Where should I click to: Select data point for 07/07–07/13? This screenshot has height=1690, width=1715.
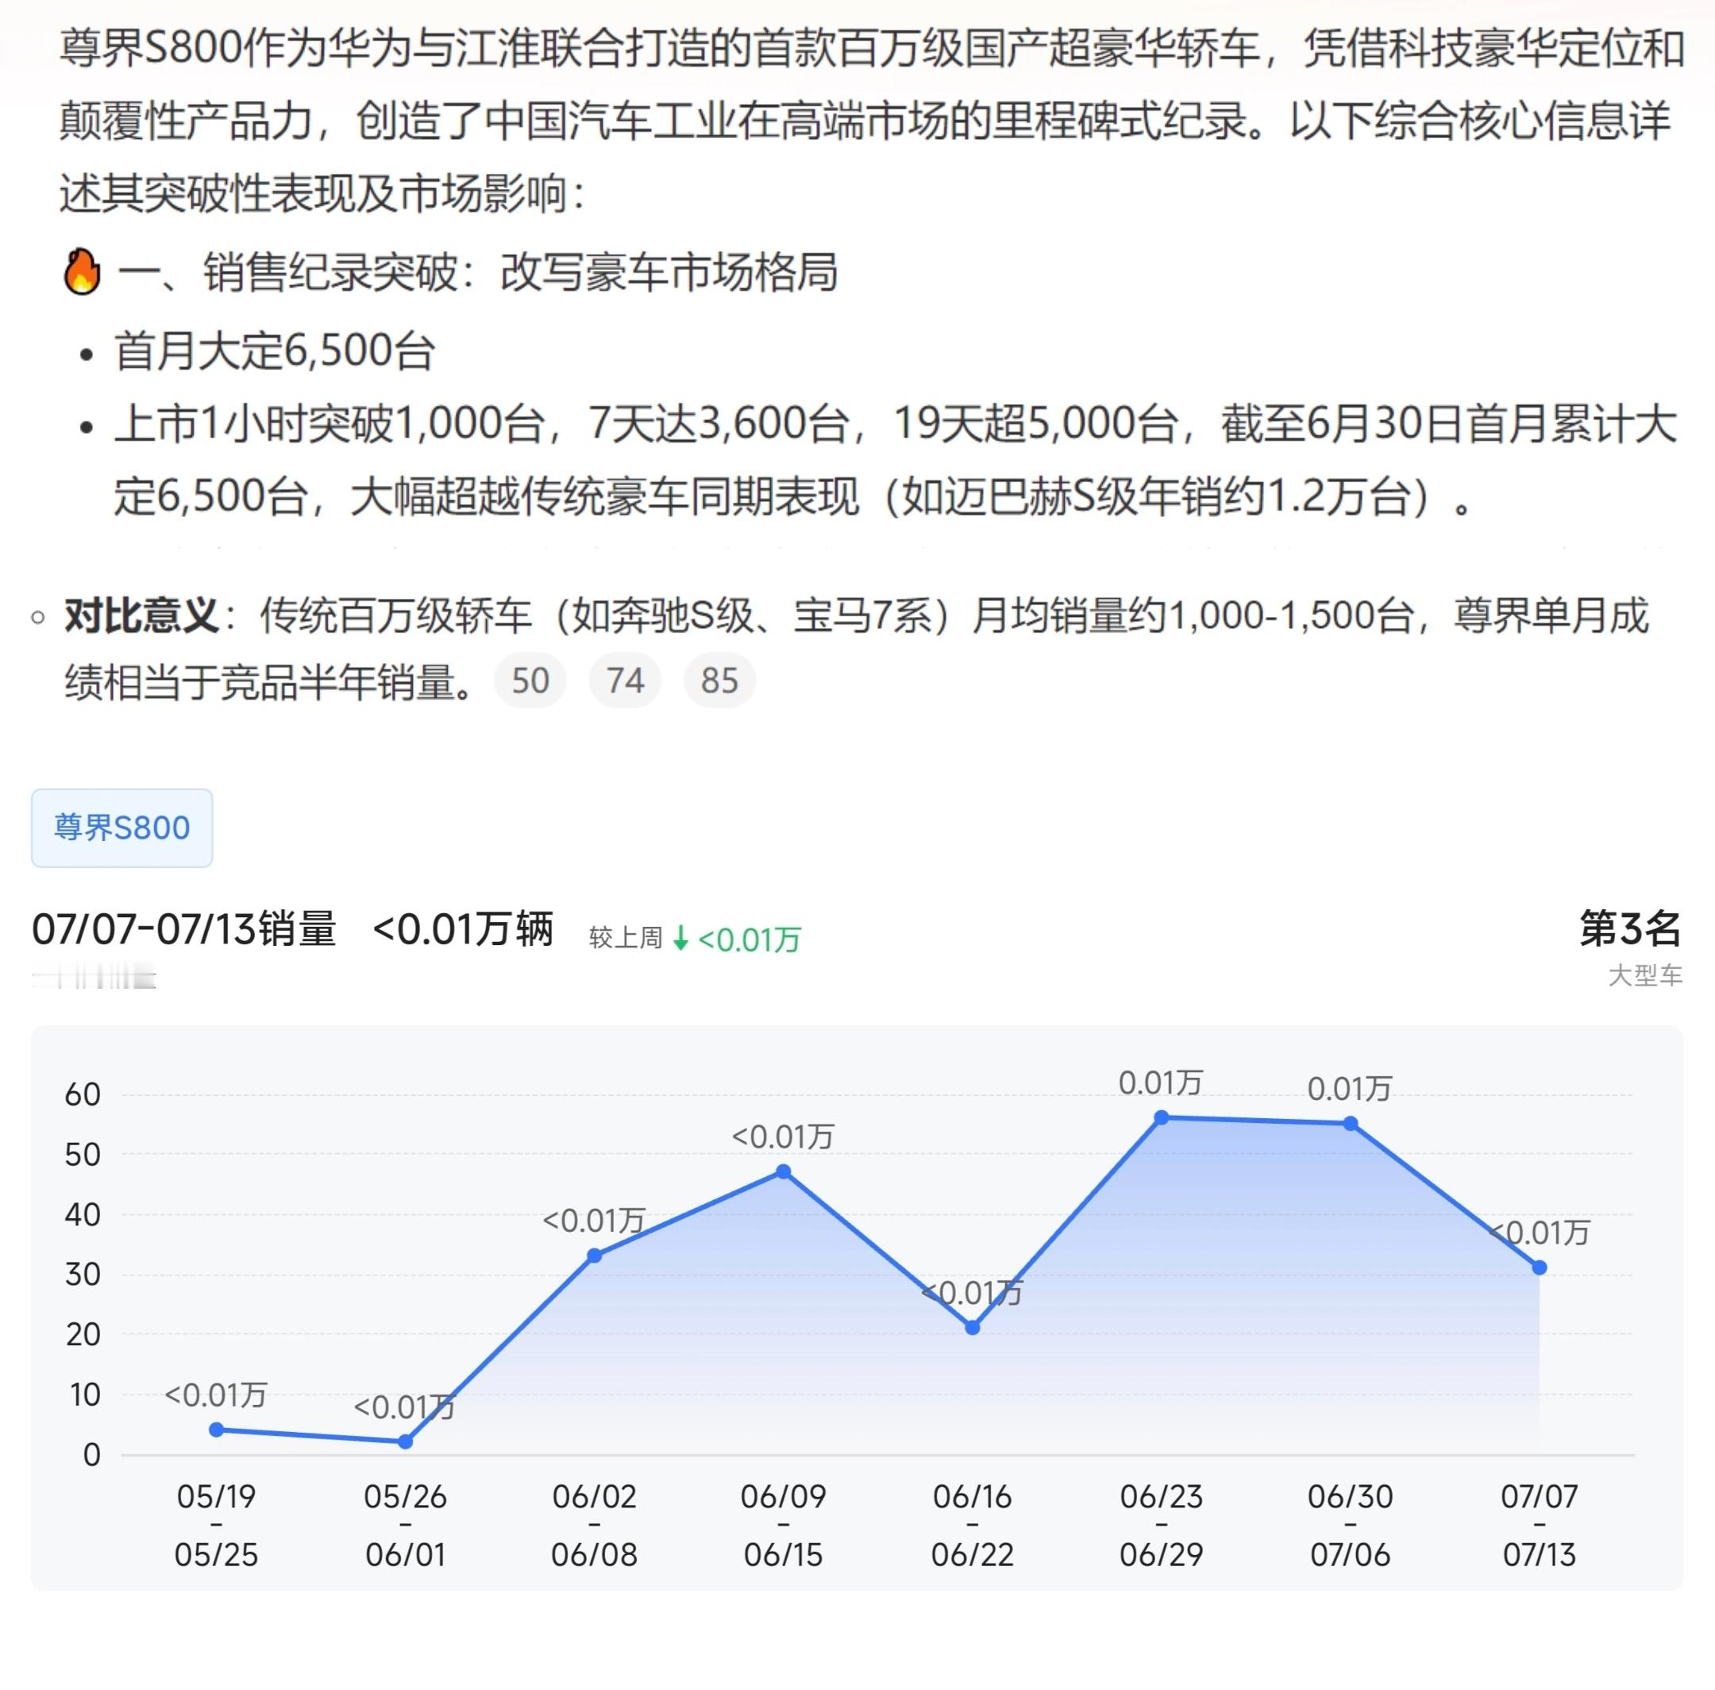(x=1540, y=1267)
